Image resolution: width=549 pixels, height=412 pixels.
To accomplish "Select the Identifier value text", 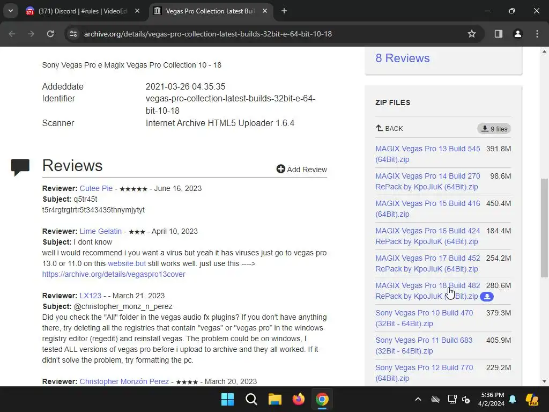I will point(231,105).
